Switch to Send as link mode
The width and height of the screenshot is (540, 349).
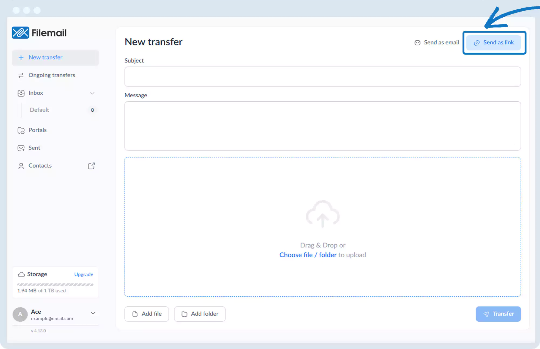point(494,42)
